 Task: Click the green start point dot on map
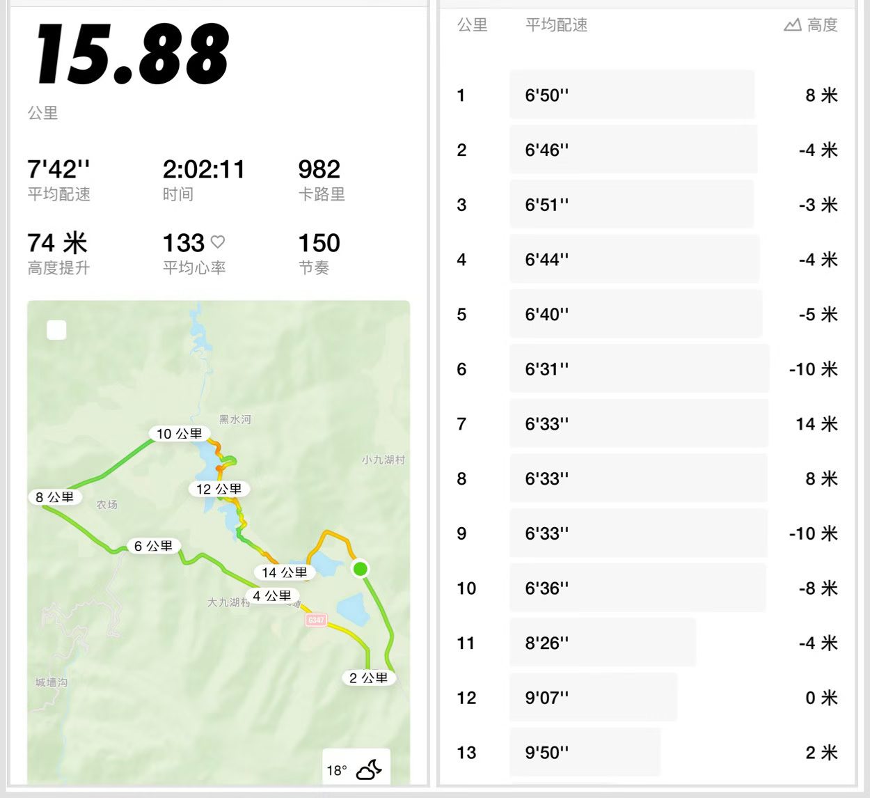coord(360,569)
